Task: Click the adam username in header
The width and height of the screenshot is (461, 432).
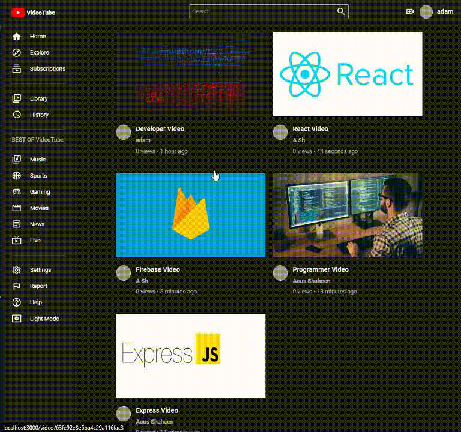Action: [445, 12]
